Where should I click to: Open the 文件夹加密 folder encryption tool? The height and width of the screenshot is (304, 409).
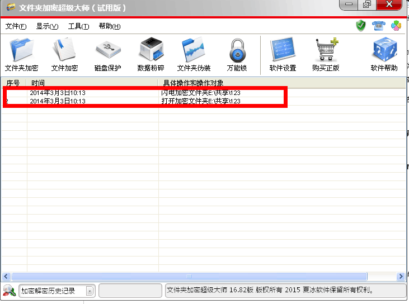[x=21, y=55]
